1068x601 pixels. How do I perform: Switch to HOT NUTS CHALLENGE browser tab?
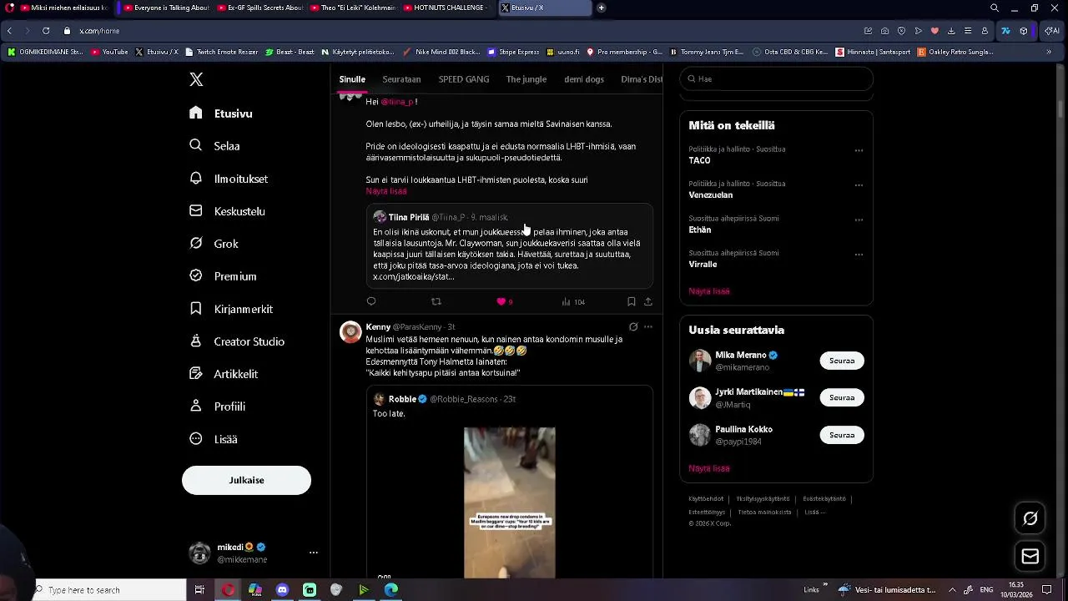[x=446, y=8]
